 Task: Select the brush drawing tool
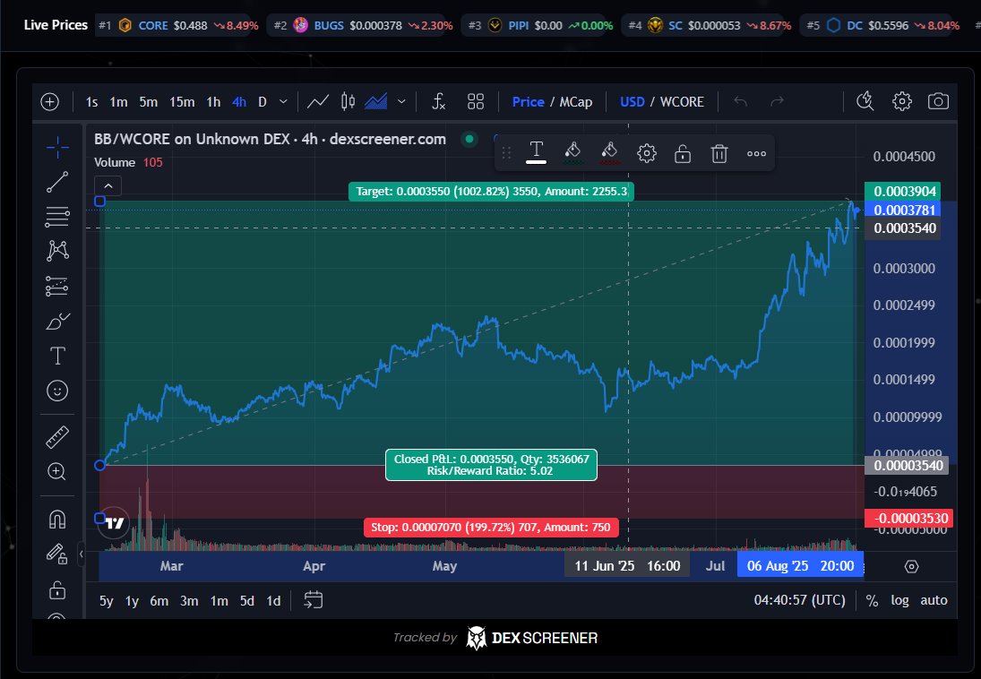[x=57, y=321]
